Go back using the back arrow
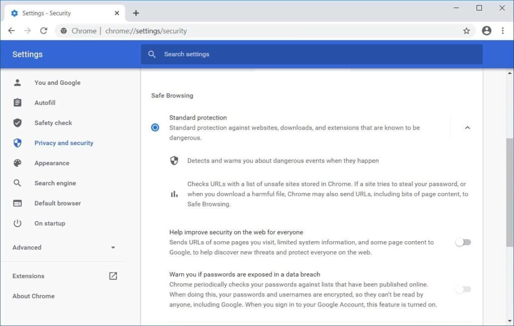Image resolution: width=514 pixels, height=326 pixels. click(x=12, y=31)
